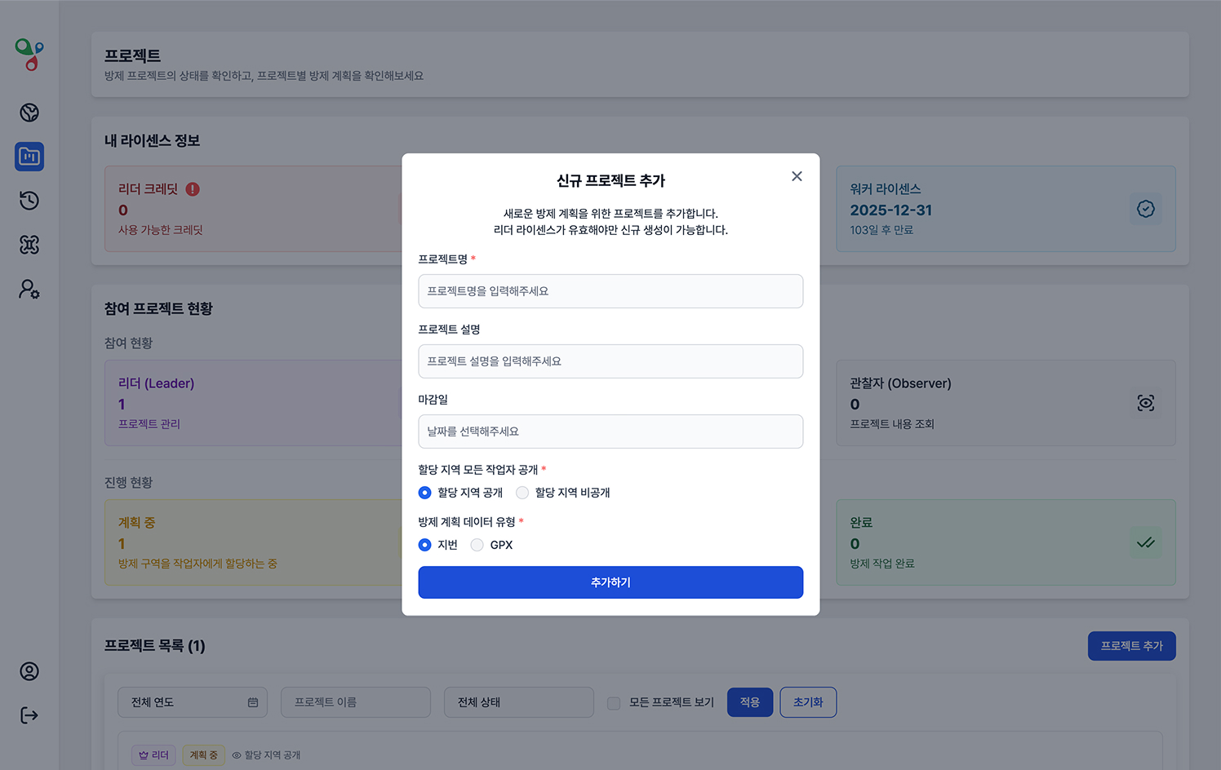Click the logout icon in sidebar
The width and height of the screenshot is (1221, 770).
29,715
